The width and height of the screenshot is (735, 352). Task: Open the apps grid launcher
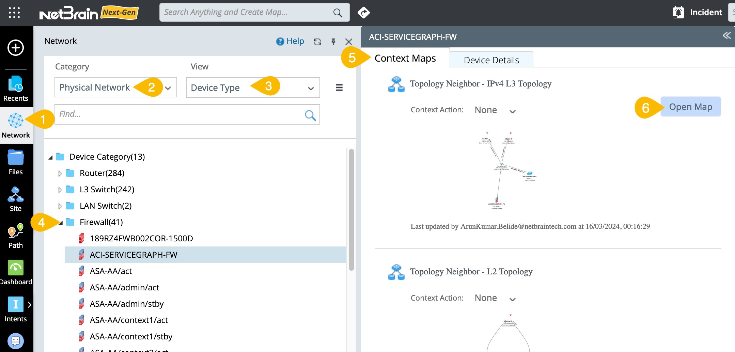(x=14, y=13)
